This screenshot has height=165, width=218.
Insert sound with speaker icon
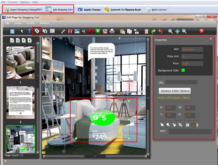[84, 31]
